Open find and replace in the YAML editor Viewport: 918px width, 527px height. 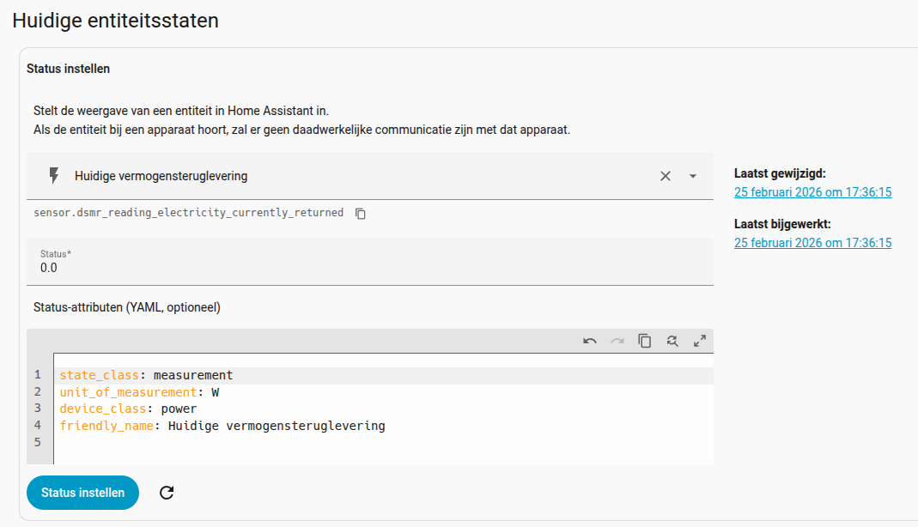point(672,341)
